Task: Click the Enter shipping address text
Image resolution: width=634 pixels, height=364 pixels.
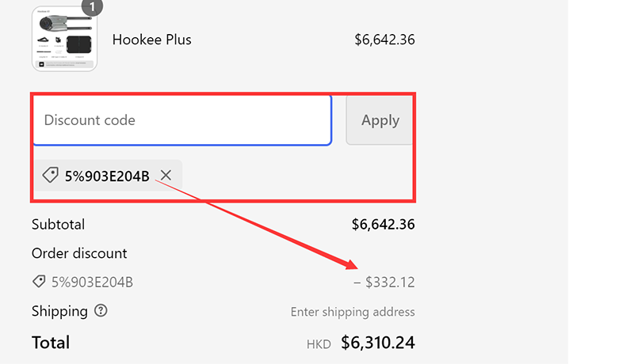Action: click(353, 312)
